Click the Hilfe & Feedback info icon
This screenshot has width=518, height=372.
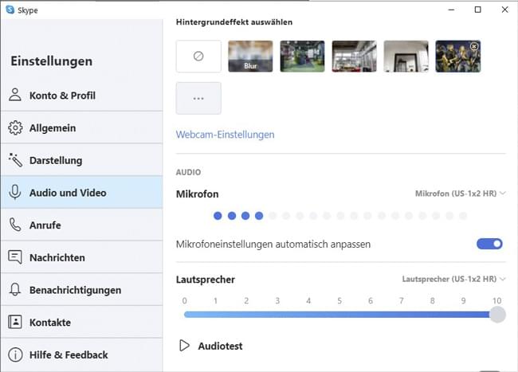pos(15,354)
